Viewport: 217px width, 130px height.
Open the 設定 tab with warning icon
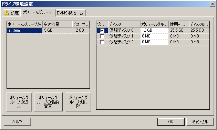pyautogui.click(x=11, y=13)
